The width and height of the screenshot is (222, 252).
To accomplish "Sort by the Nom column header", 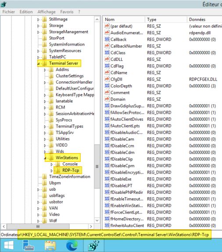I will [124, 19].
